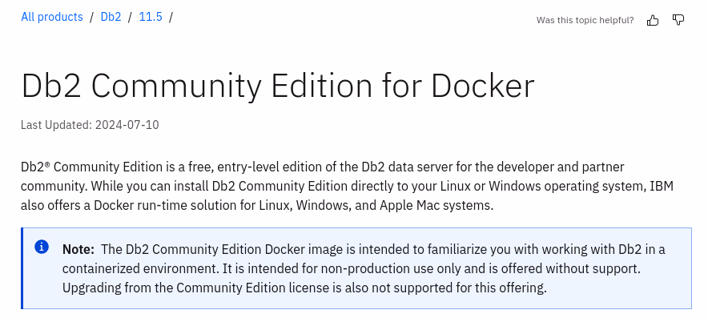Go to the Db2 breadcrumb link
This screenshot has height=322, width=708.
111,17
